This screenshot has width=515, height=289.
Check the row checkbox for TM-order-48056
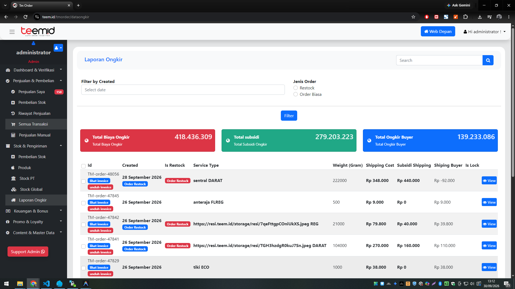pos(83,181)
